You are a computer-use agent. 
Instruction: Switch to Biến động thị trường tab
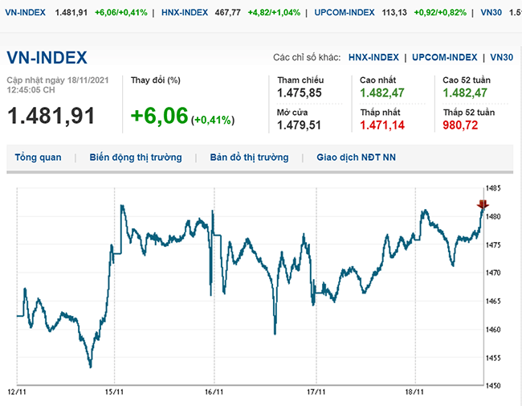point(136,158)
